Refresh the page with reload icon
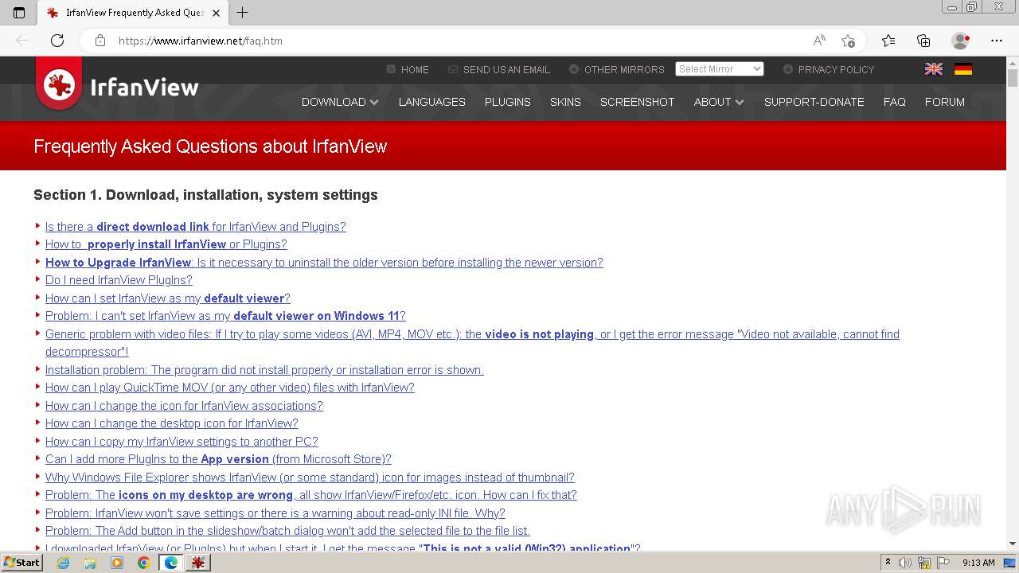1019x573 pixels. click(57, 41)
